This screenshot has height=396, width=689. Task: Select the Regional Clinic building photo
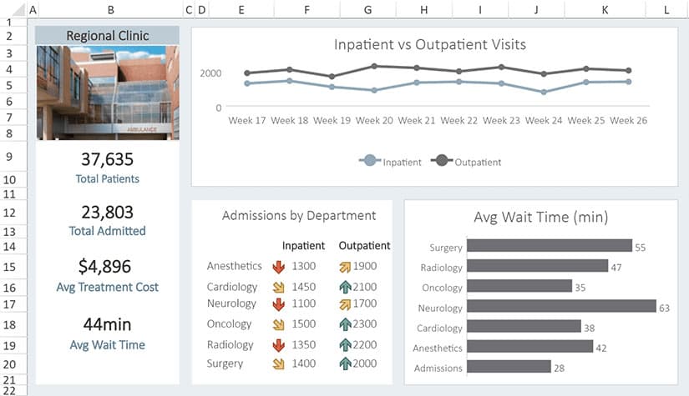tap(108, 93)
